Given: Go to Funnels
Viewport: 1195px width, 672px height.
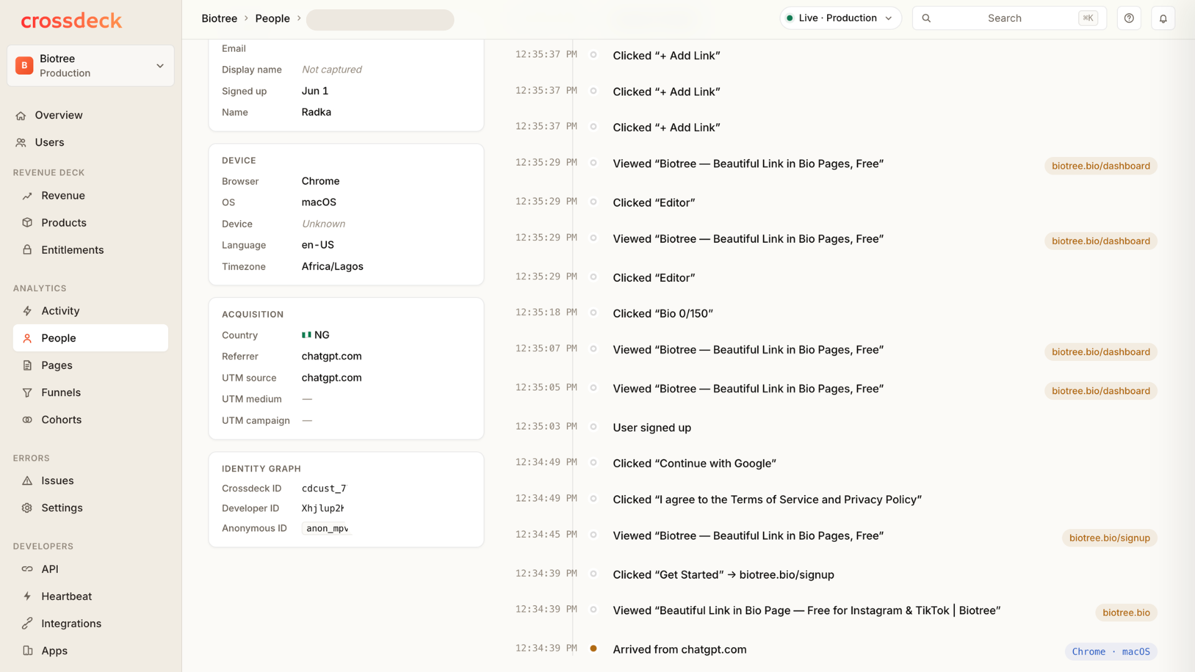Looking at the screenshot, I should click(x=91, y=393).
